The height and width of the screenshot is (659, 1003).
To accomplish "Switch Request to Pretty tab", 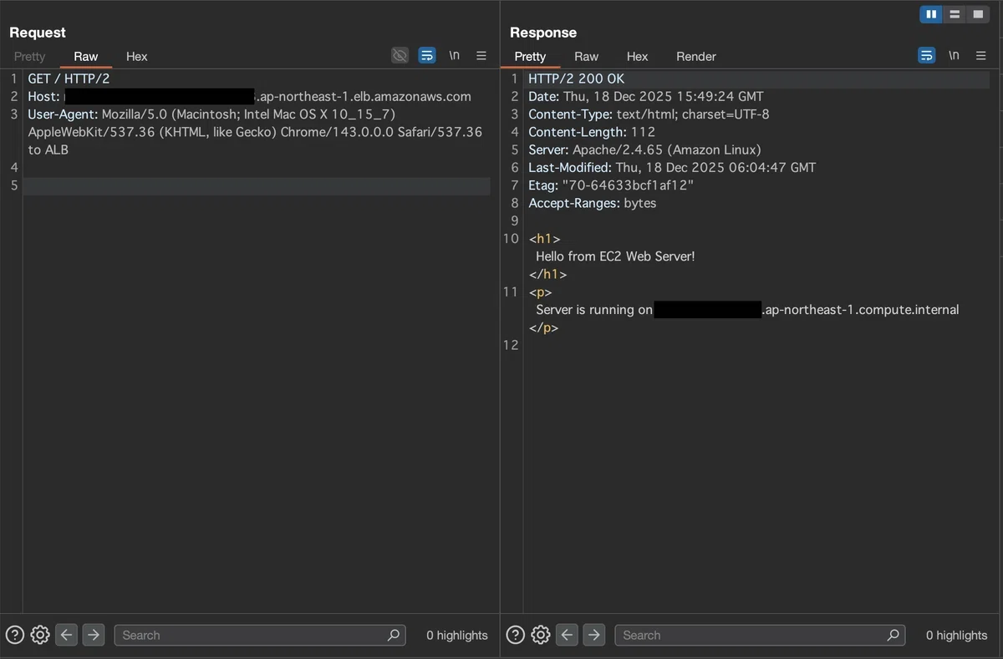I will [29, 56].
